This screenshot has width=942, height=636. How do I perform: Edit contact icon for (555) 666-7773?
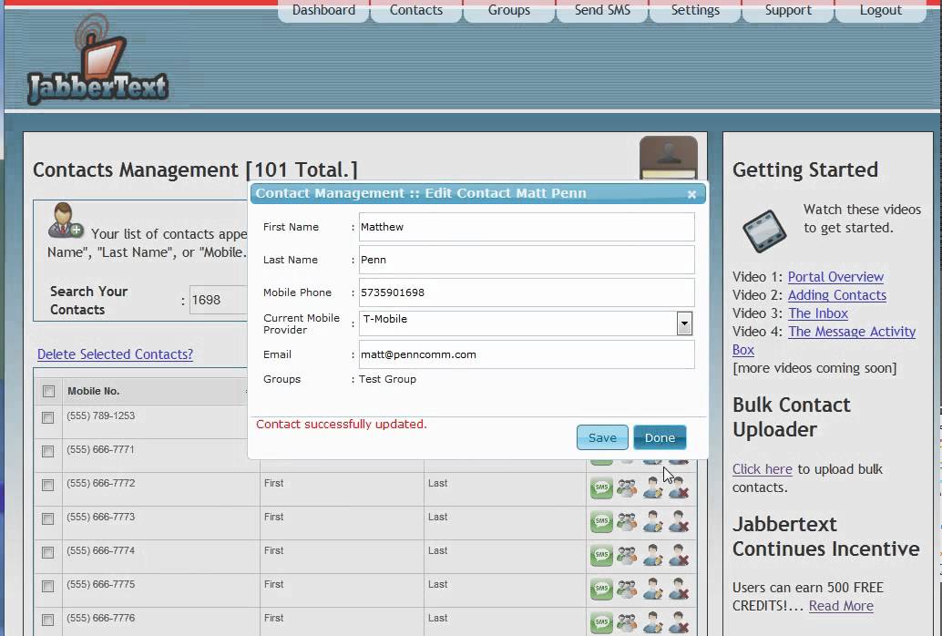click(x=652, y=522)
